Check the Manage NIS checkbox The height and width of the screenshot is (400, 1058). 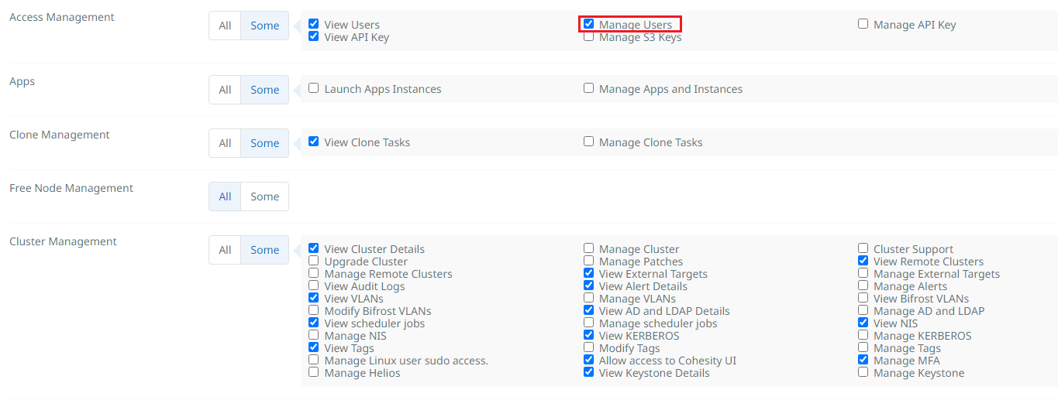[313, 335]
